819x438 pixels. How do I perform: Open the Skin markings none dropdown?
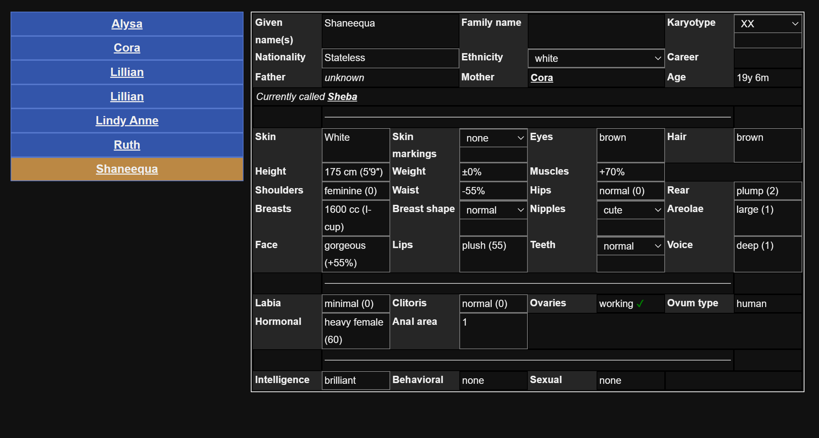[x=493, y=138]
